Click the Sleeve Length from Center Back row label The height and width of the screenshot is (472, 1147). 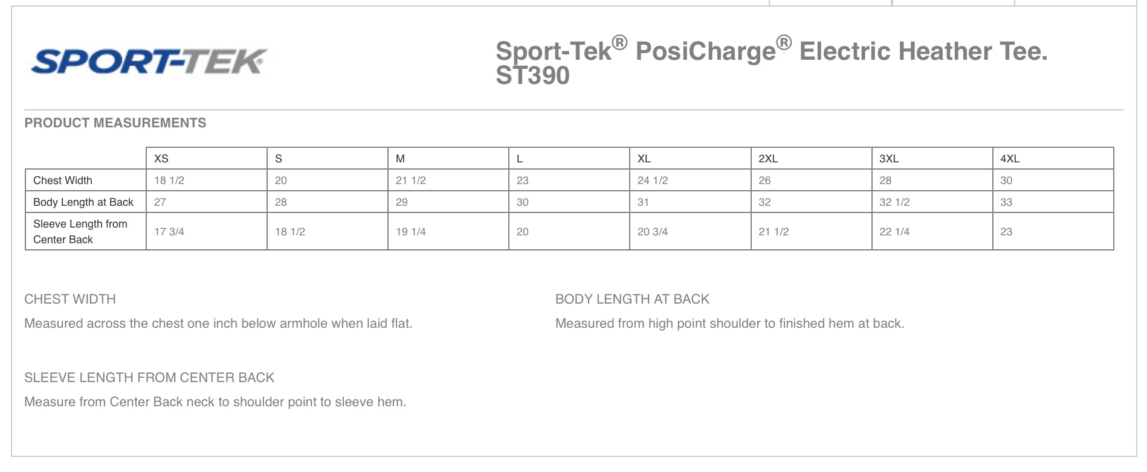[x=80, y=232]
